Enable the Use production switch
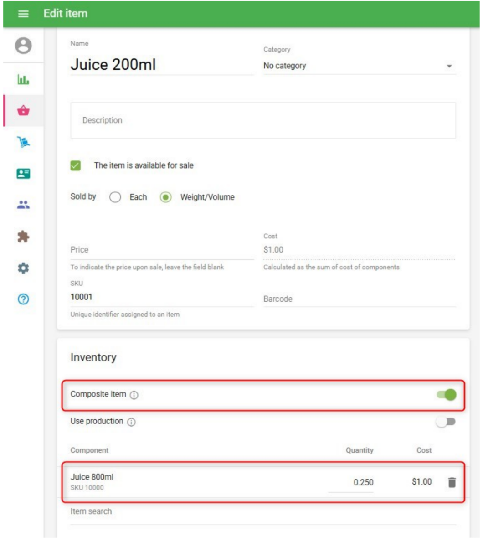 point(446,422)
